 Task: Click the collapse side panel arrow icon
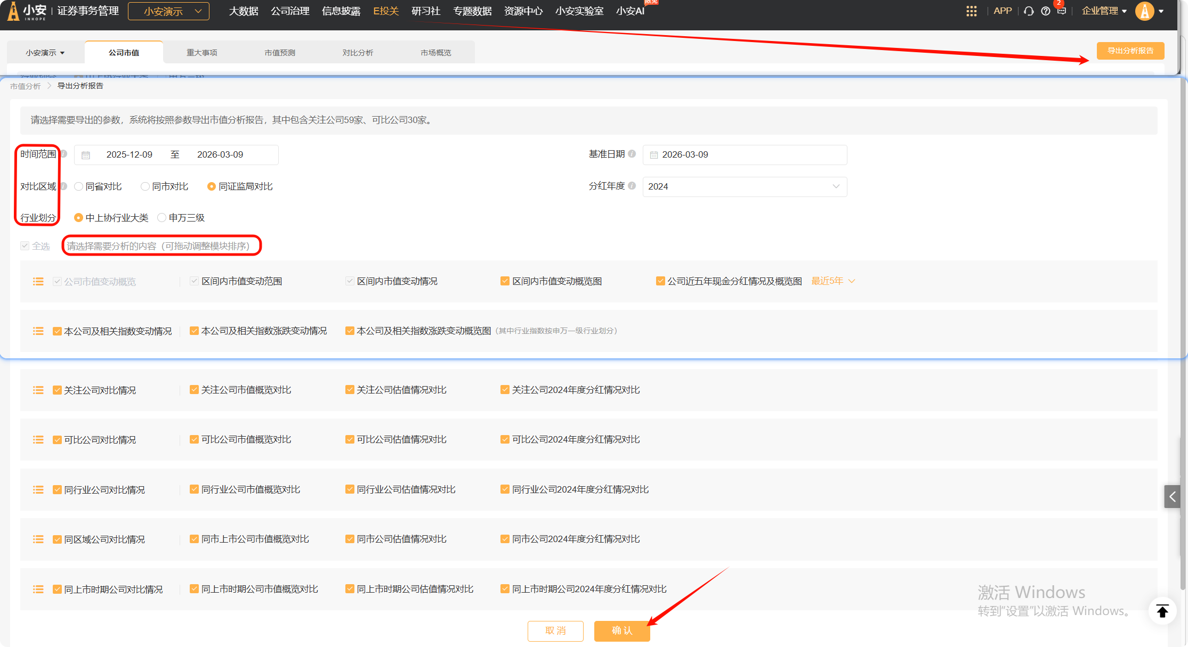pyautogui.click(x=1172, y=497)
